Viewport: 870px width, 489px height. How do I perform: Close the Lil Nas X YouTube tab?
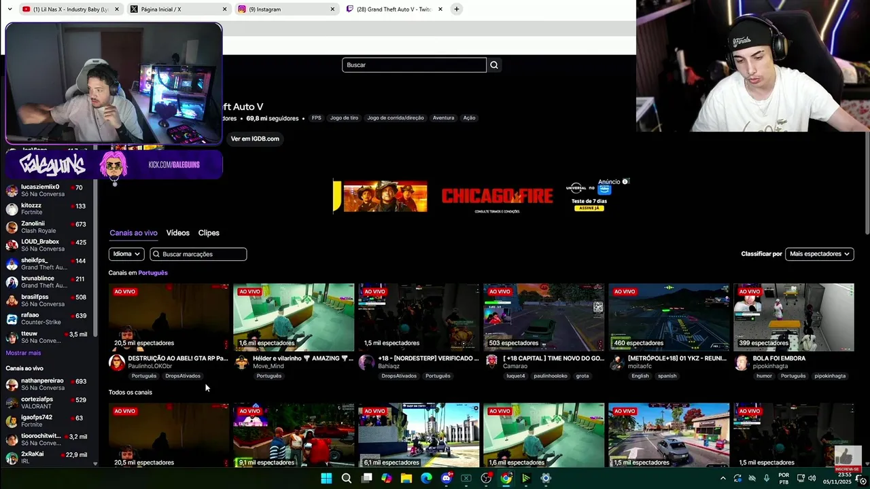(x=117, y=10)
